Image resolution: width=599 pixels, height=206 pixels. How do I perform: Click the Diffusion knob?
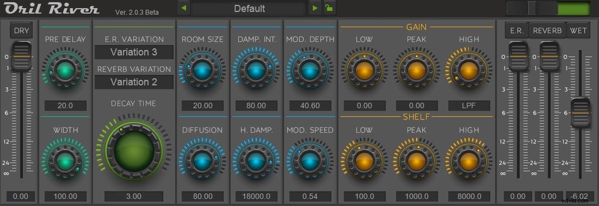[x=202, y=162]
